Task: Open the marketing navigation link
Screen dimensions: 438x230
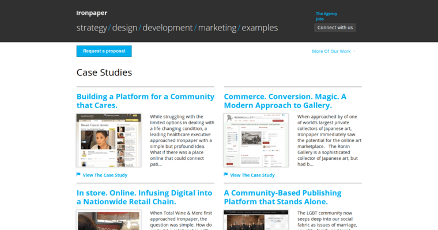Action: (217, 28)
